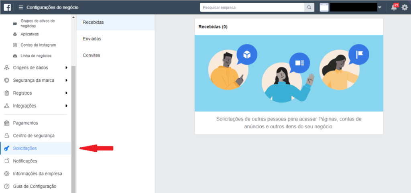Click the left sidebar scrollbar
The height and width of the screenshot is (193, 411).
point(73,120)
